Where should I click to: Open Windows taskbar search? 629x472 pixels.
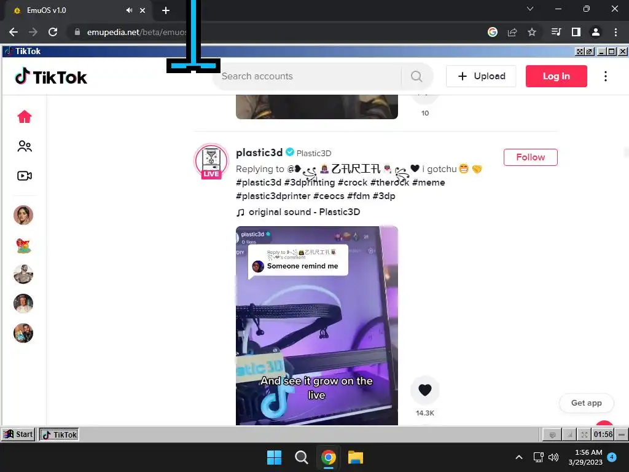301,457
